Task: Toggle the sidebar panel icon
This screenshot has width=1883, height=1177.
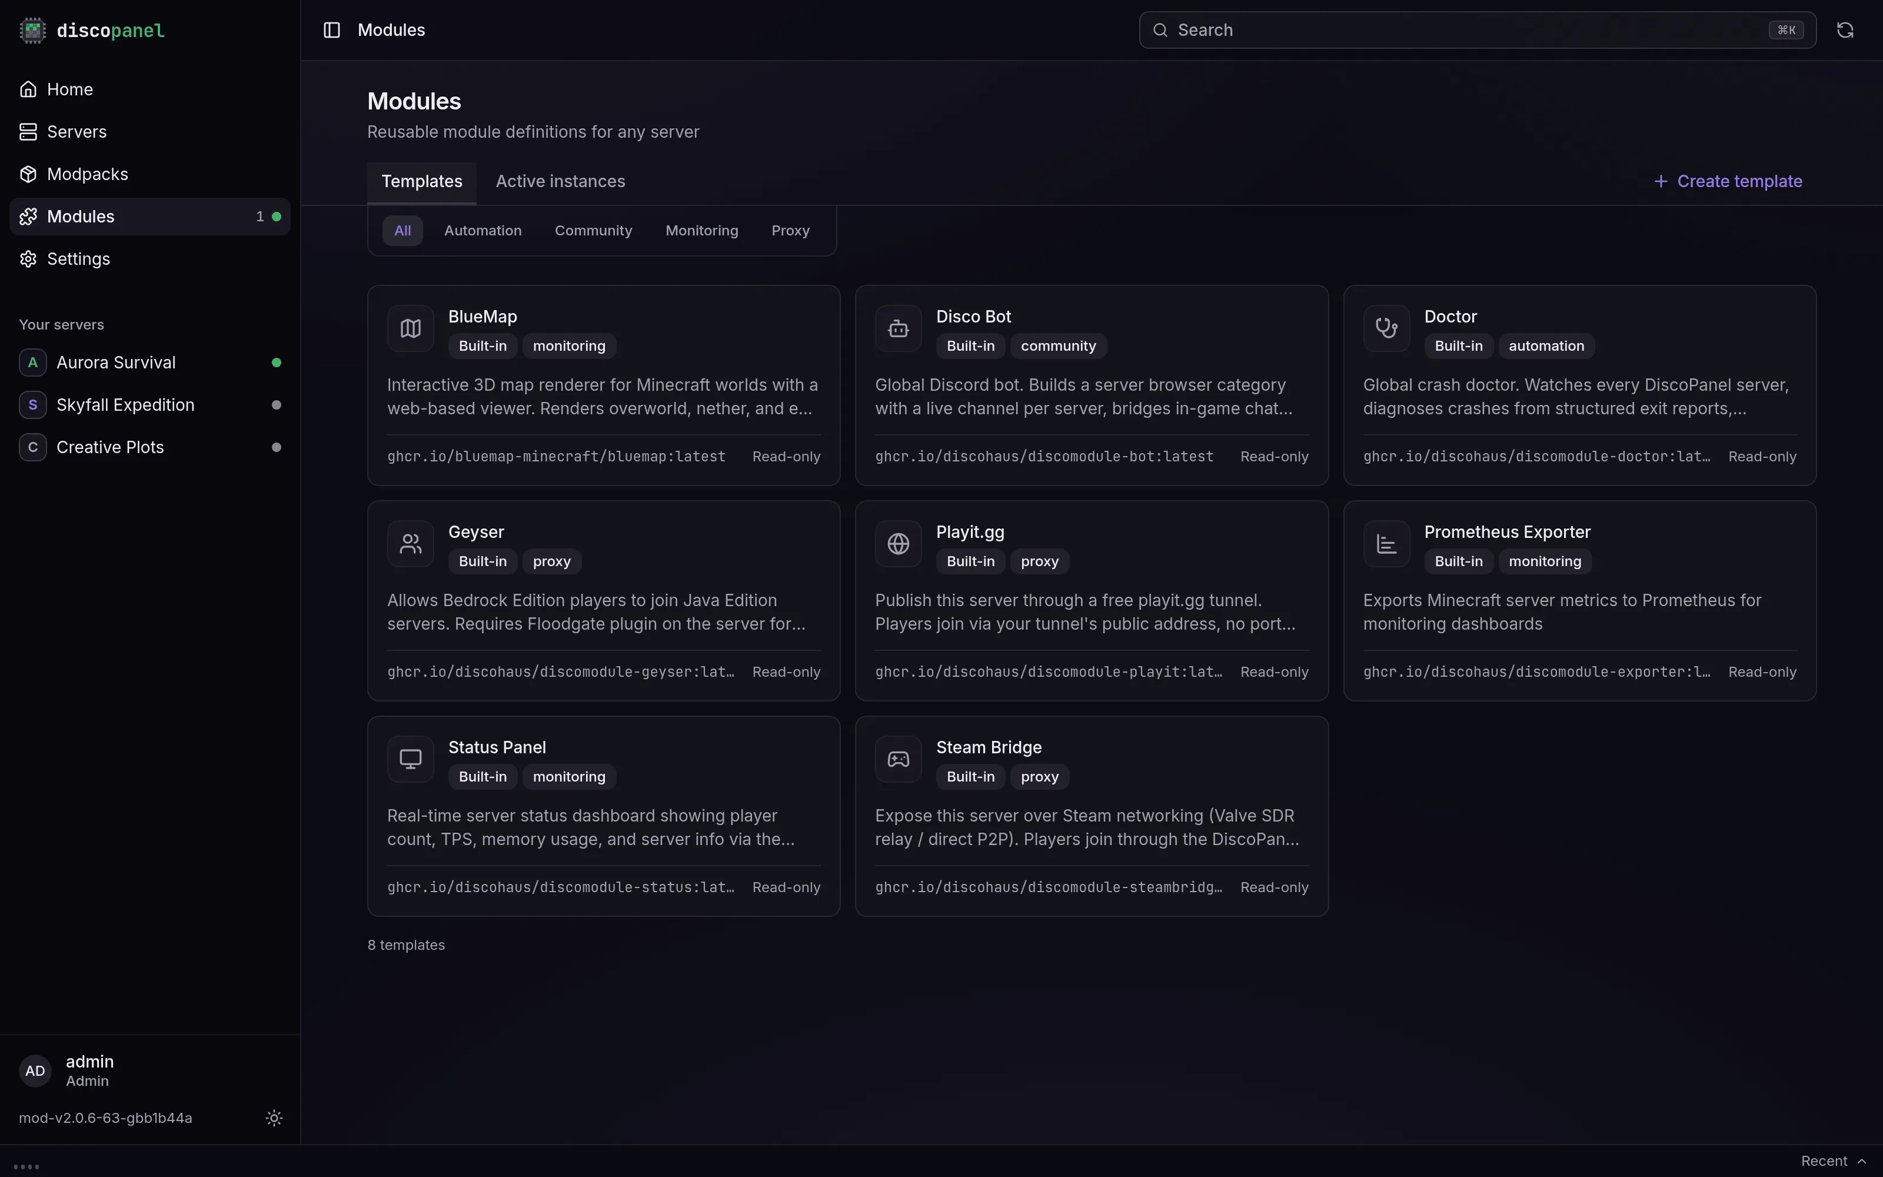Action: [x=331, y=29]
